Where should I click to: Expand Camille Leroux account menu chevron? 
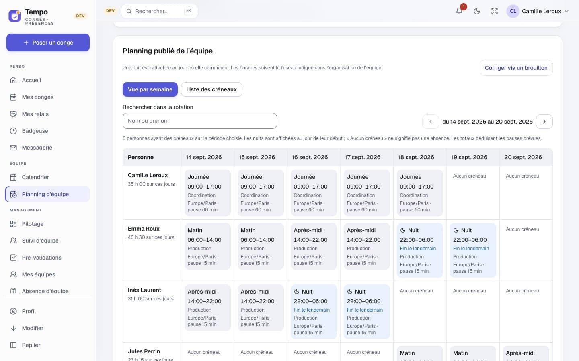pyautogui.click(x=567, y=11)
